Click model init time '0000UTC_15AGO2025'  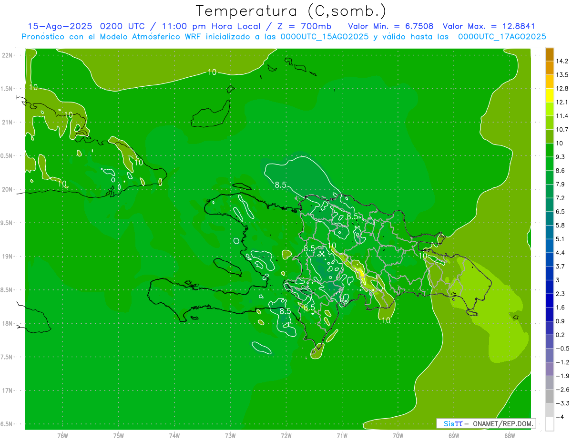tap(325, 37)
